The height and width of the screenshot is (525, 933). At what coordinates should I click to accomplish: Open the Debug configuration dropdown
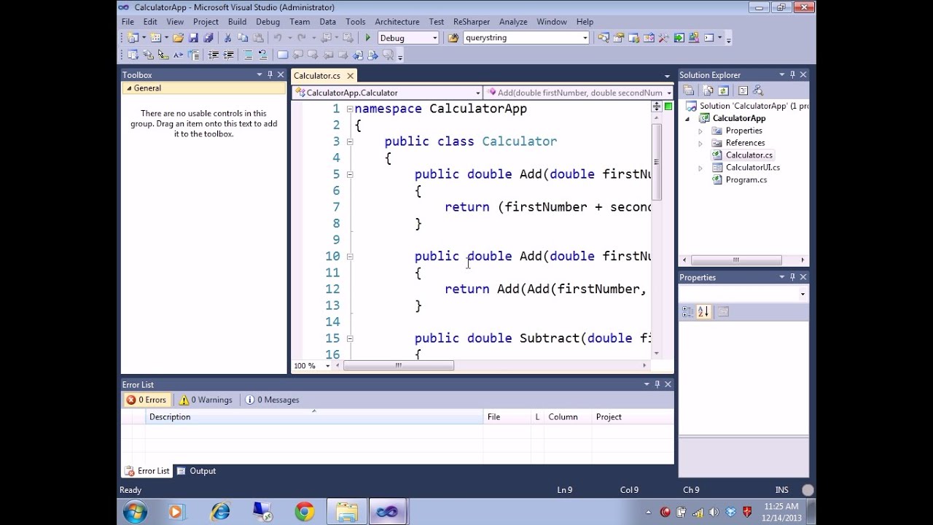pyautogui.click(x=434, y=38)
